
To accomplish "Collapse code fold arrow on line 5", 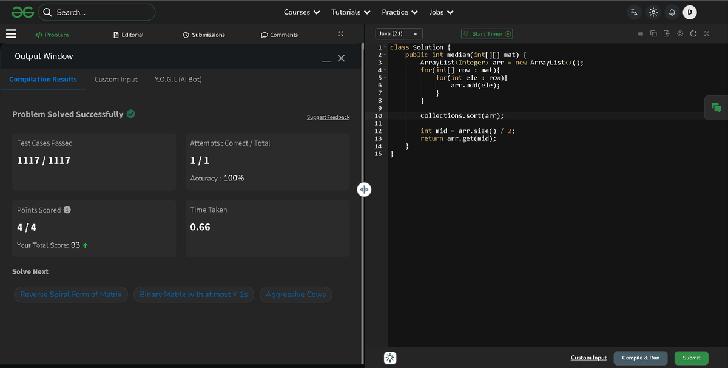I will coord(385,78).
